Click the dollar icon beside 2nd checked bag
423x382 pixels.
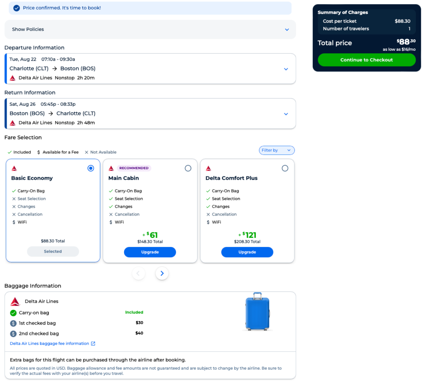point(13,334)
